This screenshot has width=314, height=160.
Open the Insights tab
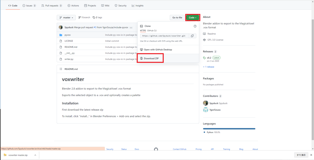pyautogui.click(x=138, y=6)
